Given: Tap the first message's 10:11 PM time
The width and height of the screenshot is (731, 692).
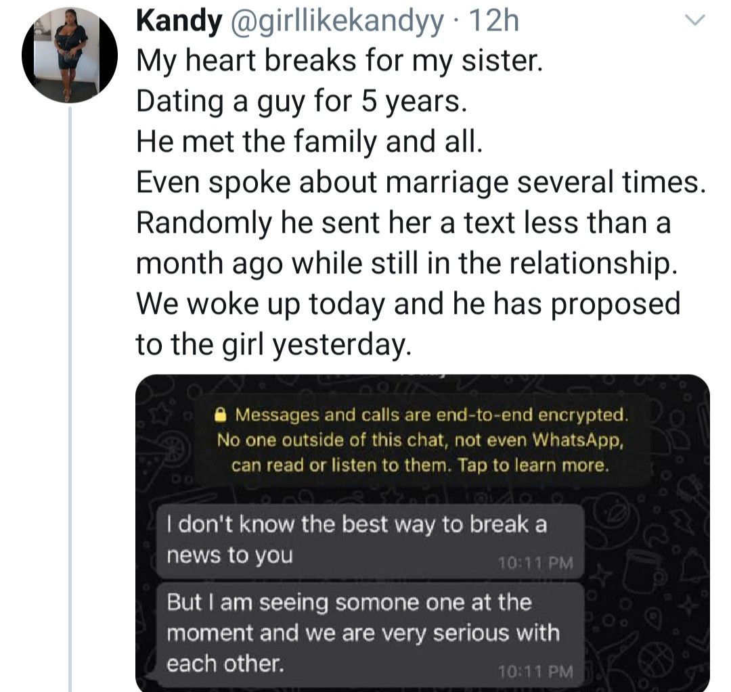Looking at the screenshot, I should [535, 563].
